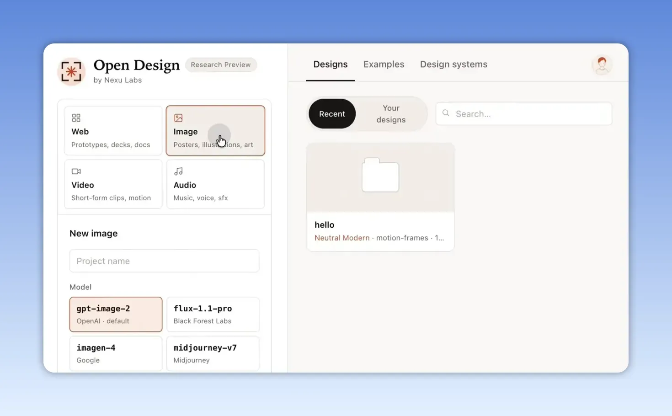Click the Research Preview badge
672x416 pixels.
click(221, 65)
